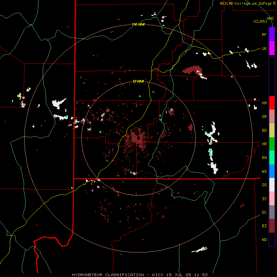
Task: Click the radar site center clutter
Action: [138, 138]
